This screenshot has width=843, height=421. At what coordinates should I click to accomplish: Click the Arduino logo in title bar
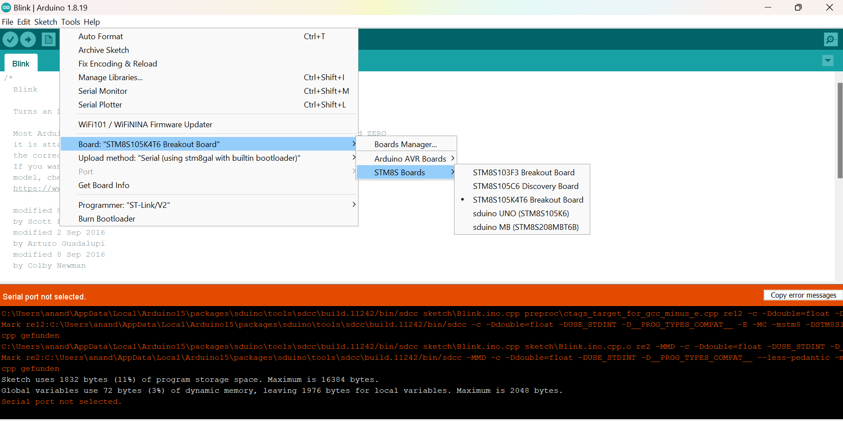tap(6, 7)
